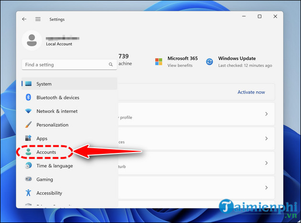Image resolution: width=301 pixels, height=223 pixels.
Task: Click the back arrow in Settings
Action: pos(24,20)
